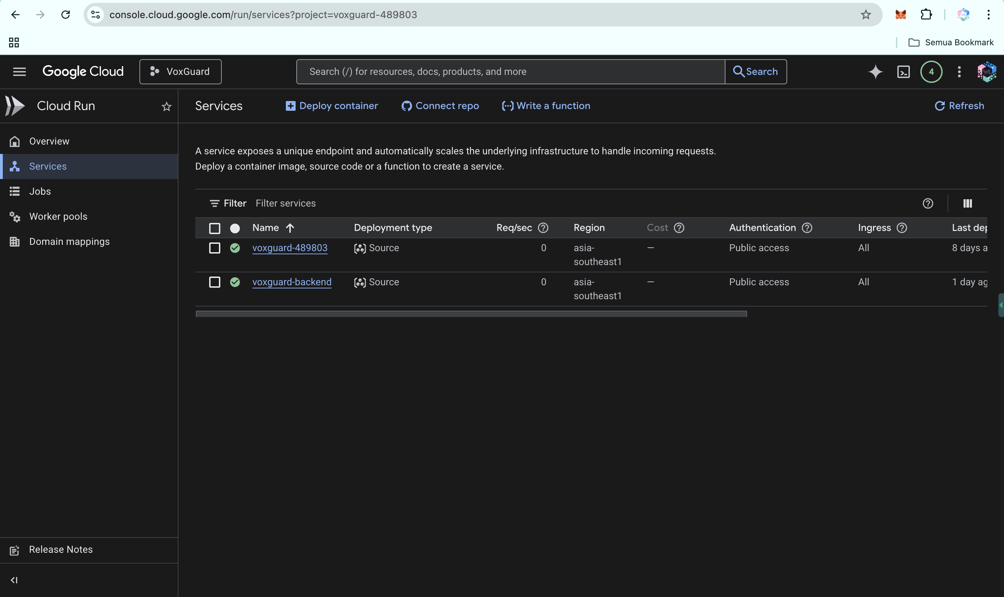Check the voxguard-489803 row checkbox

[x=214, y=248]
